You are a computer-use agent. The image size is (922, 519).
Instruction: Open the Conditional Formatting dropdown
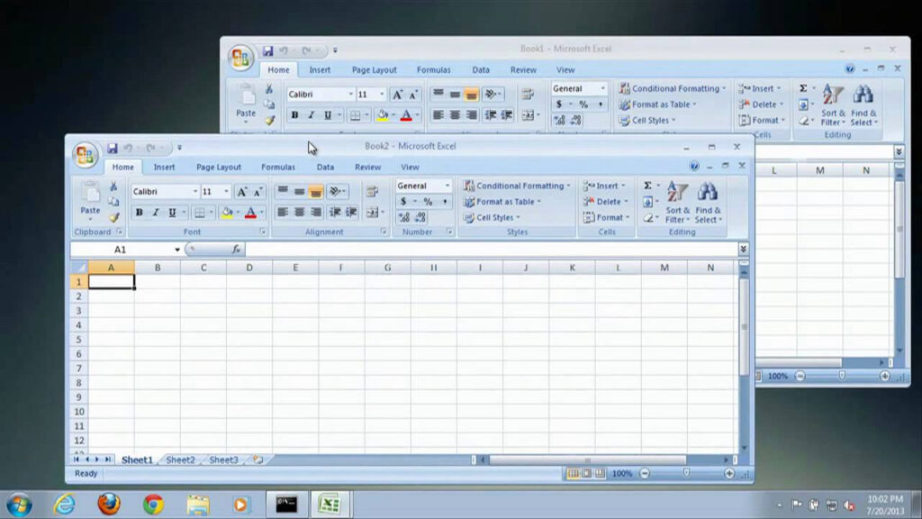(518, 186)
